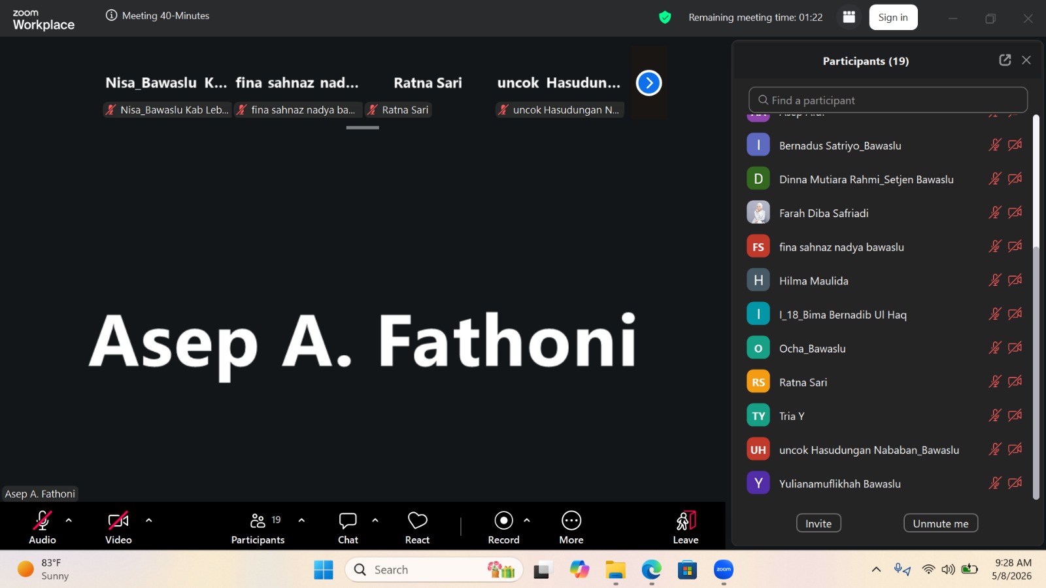The image size is (1046, 588).
Task: Click the thumbnail strip resize handle bar
Action: [363, 128]
